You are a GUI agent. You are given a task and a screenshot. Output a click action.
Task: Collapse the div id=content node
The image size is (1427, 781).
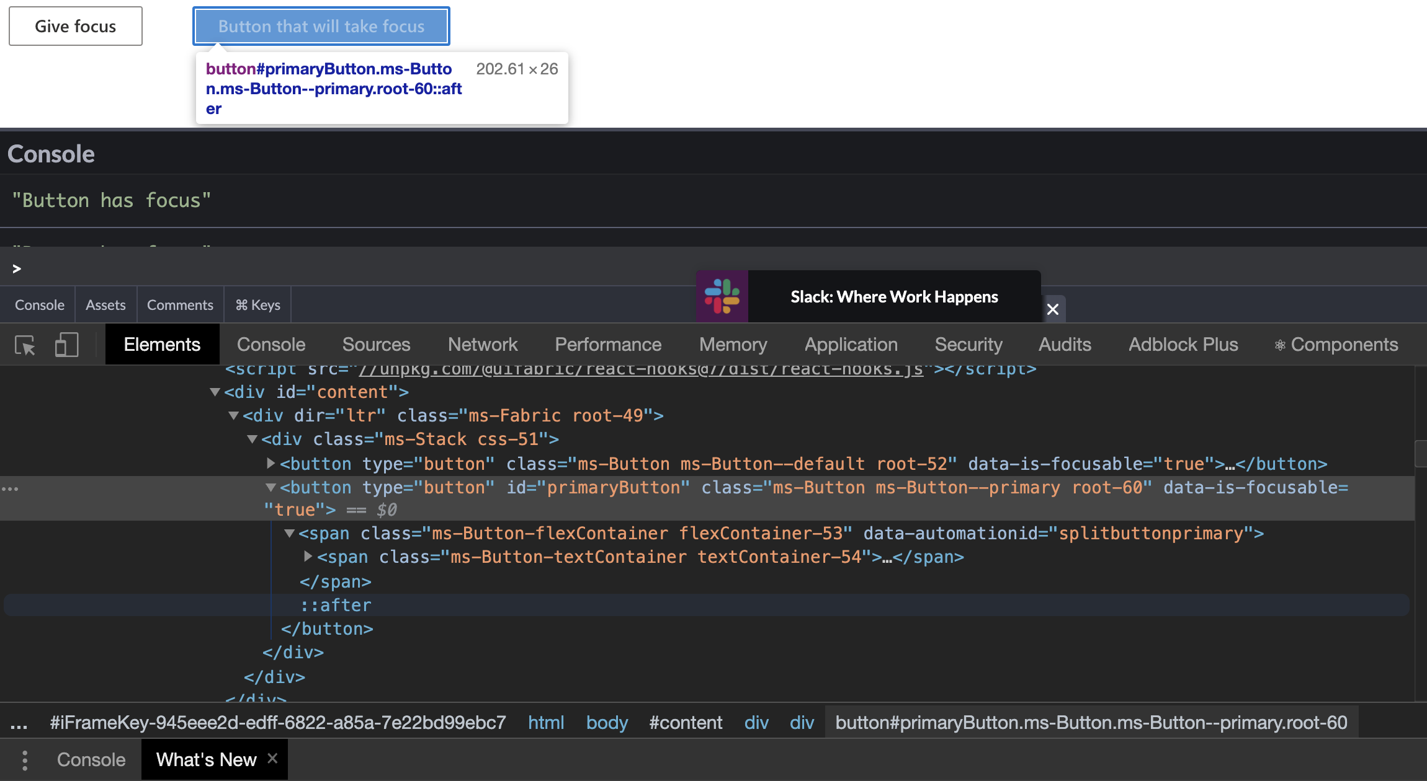[215, 392]
